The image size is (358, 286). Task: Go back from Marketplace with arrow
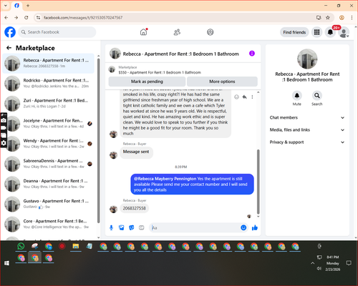(9, 48)
